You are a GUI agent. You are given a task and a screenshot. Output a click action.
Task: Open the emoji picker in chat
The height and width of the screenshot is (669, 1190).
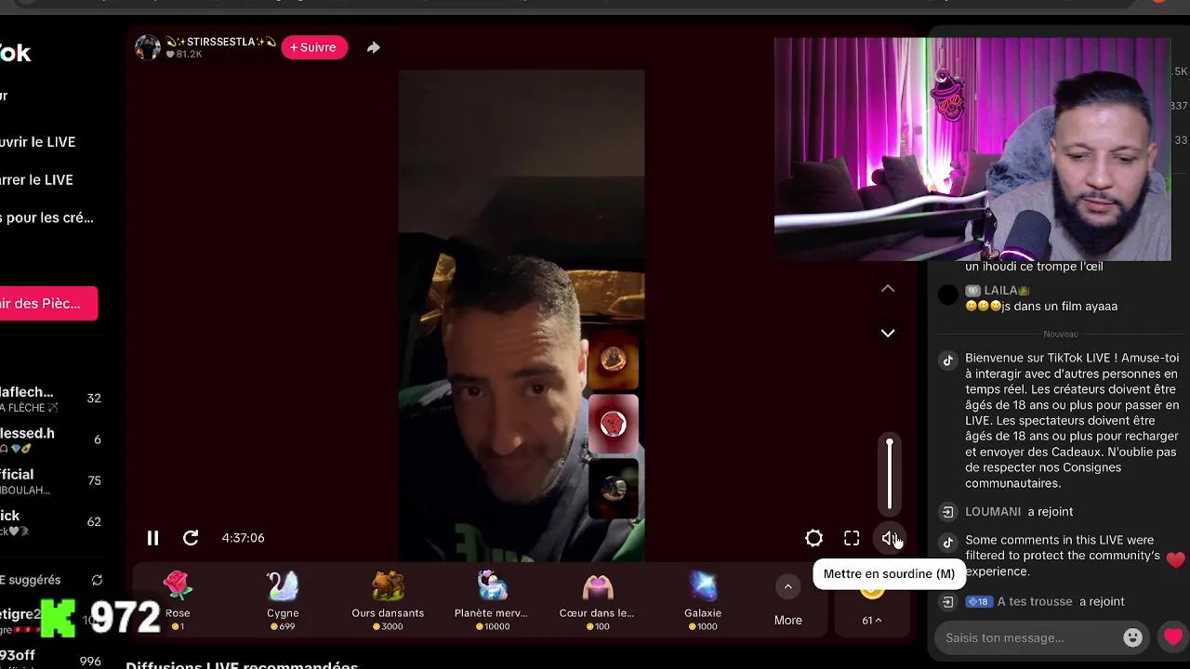point(1132,637)
